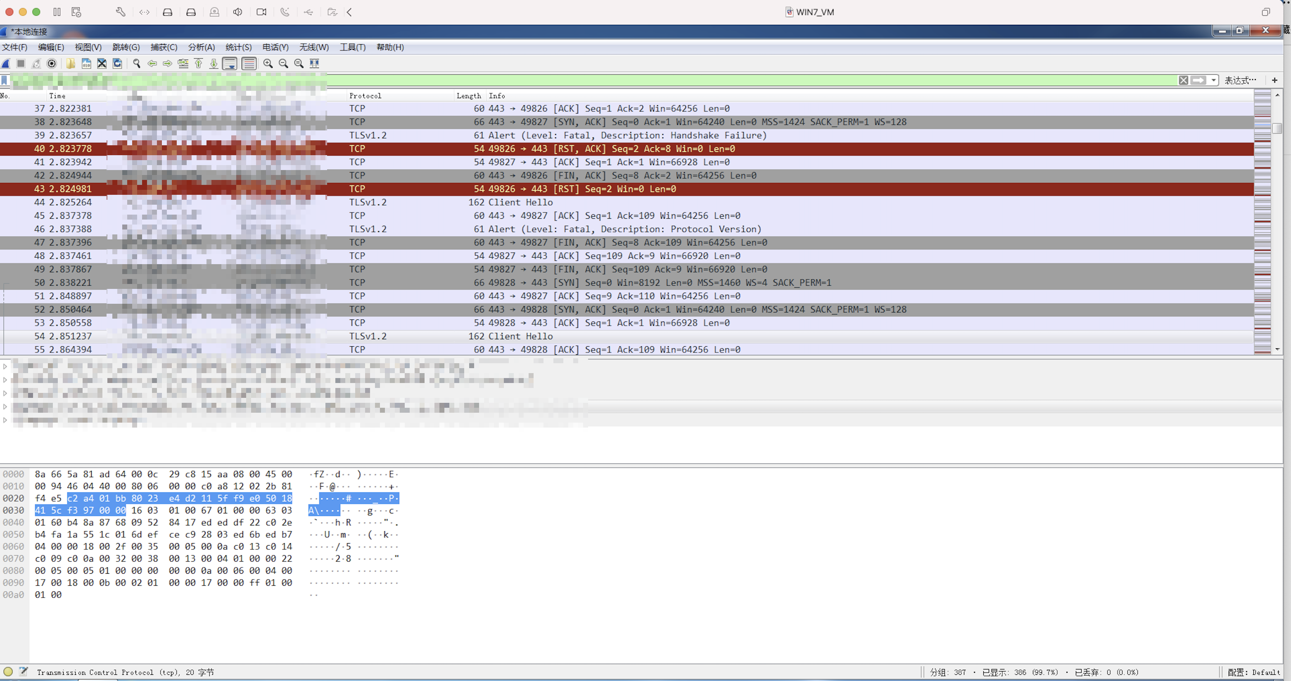Screen dimensions: 1291x681
Task: Open the 分析(A) menu
Action: pos(201,47)
